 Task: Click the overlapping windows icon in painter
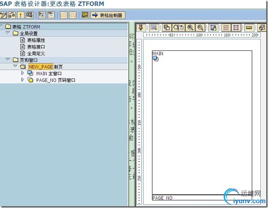tap(166, 28)
